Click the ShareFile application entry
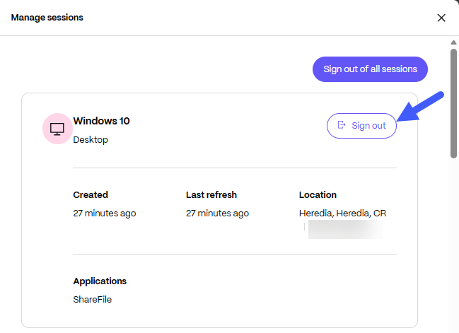This screenshot has height=333, width=459. click(93, 299)
